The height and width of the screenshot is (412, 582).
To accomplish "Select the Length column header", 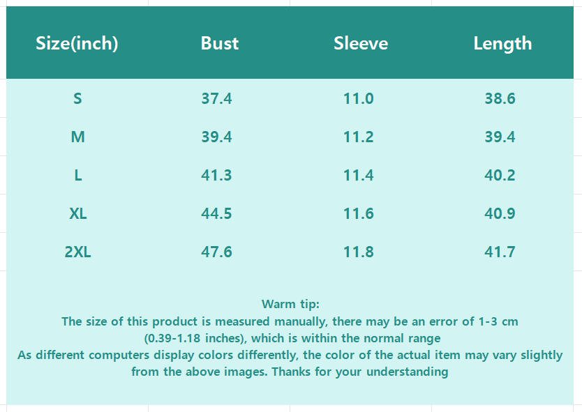I will point(502,43).
